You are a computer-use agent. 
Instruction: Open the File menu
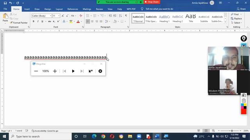pos(5,9)
